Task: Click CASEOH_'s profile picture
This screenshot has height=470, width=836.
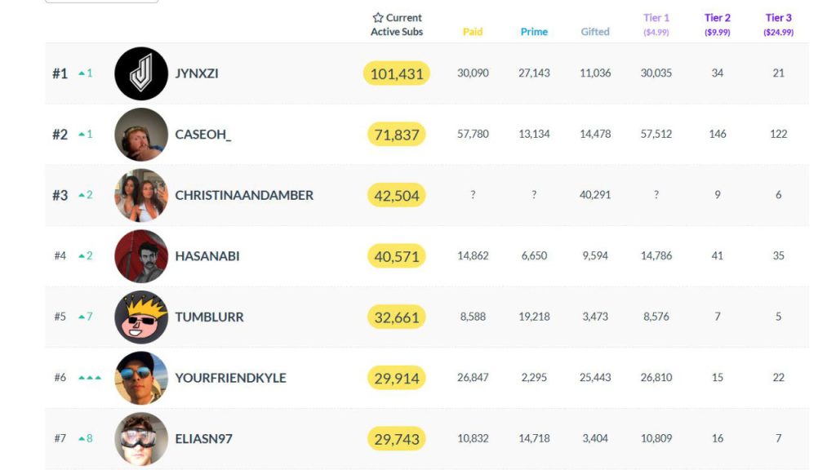Action: tap(140, 134)
